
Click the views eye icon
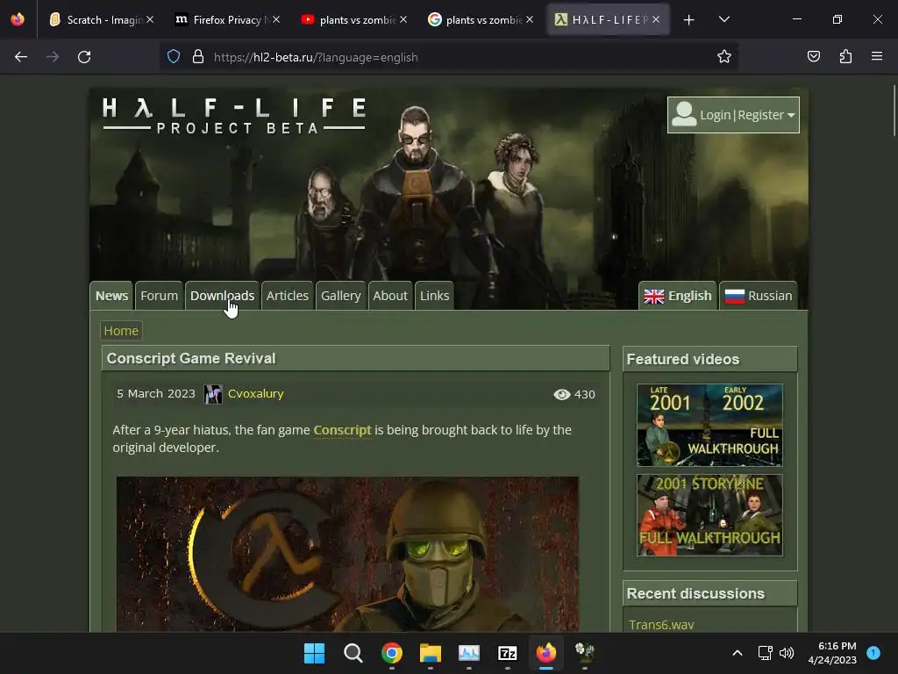562,394
